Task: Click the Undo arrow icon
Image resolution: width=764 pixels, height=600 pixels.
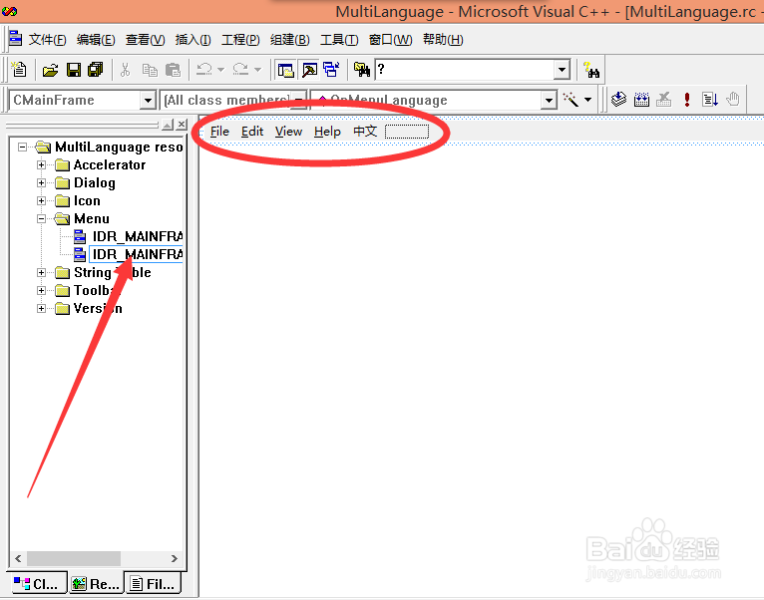Action: click(204, 70)
